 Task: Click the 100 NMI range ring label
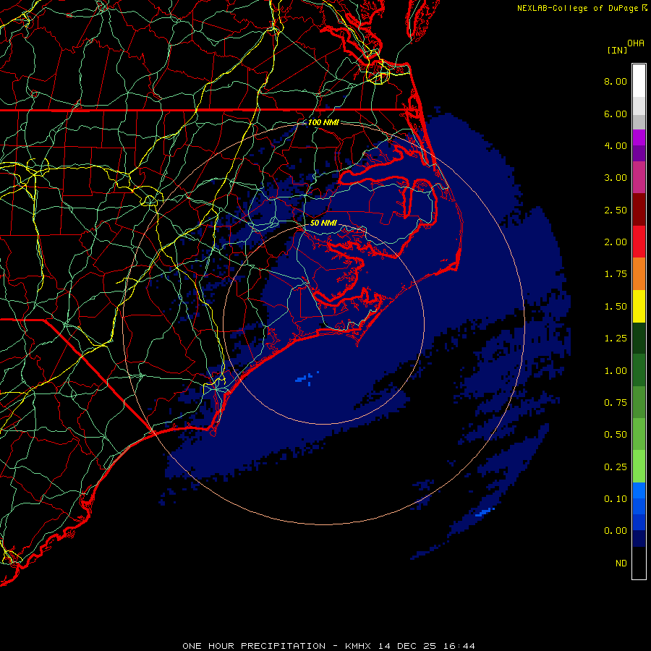[323, 122]
